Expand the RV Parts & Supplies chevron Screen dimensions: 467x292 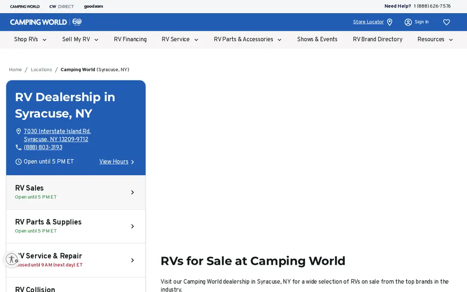[x=132, y=226]
